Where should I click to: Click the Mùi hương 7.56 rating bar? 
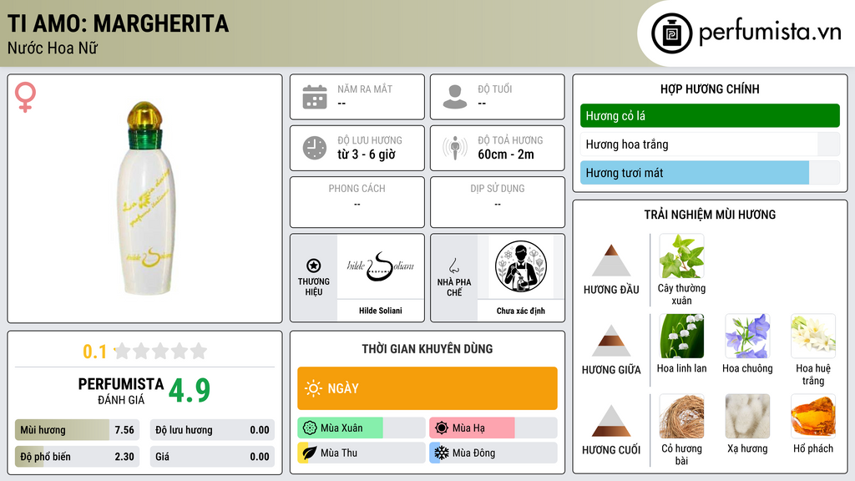point(77,430)
